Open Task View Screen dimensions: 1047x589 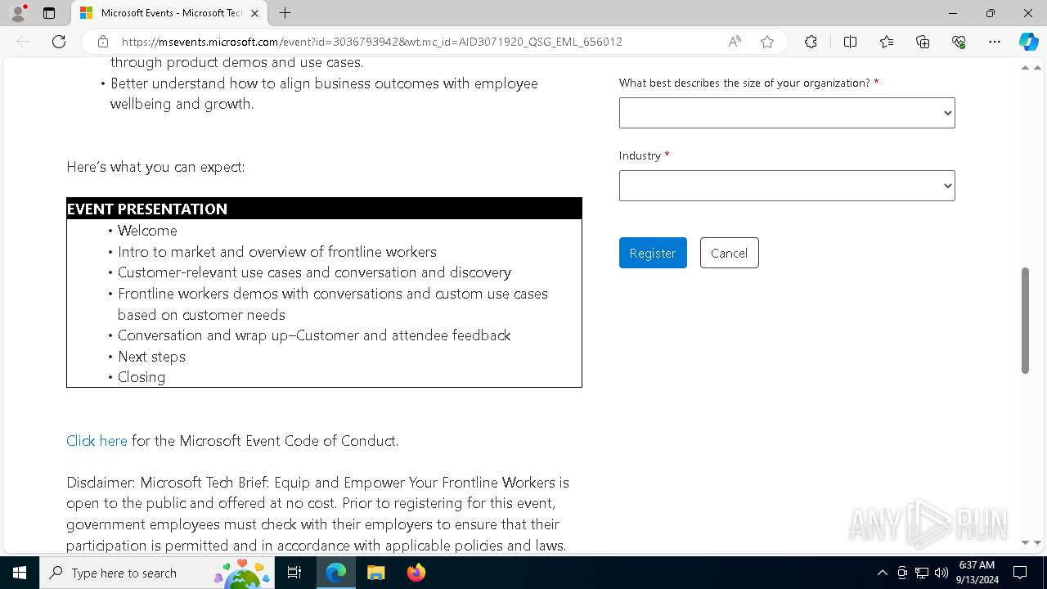point(294,573)
